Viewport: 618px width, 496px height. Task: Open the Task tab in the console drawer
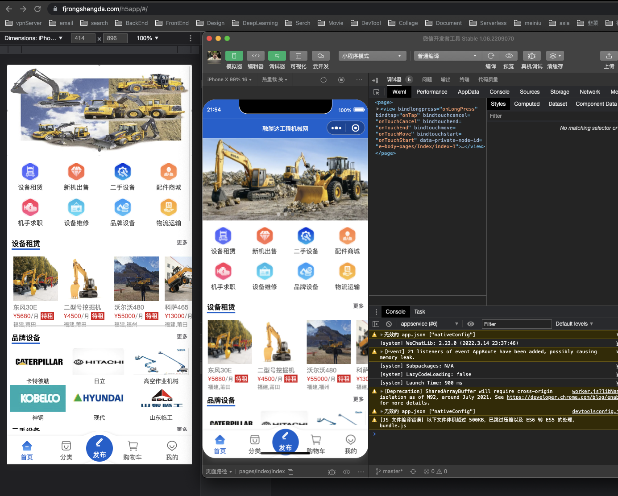point(419,312)
